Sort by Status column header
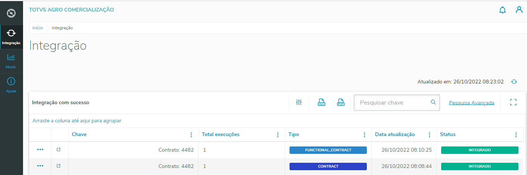The width and height of the screenshot is (527, 175). click(x=448, y=134)
